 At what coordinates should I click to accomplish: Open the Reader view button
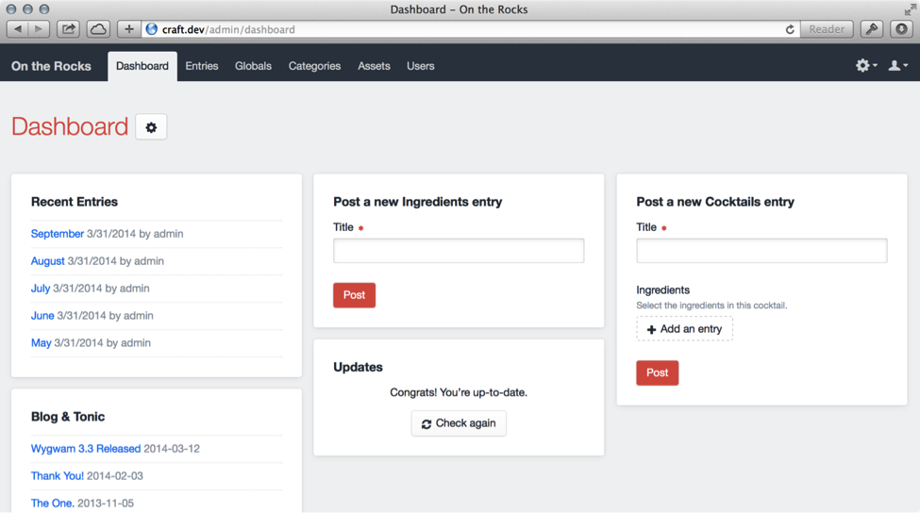(827, 28)
